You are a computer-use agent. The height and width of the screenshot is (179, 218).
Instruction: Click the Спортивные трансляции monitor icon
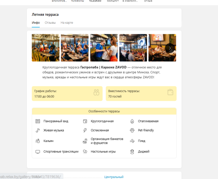tap(38, 152)
